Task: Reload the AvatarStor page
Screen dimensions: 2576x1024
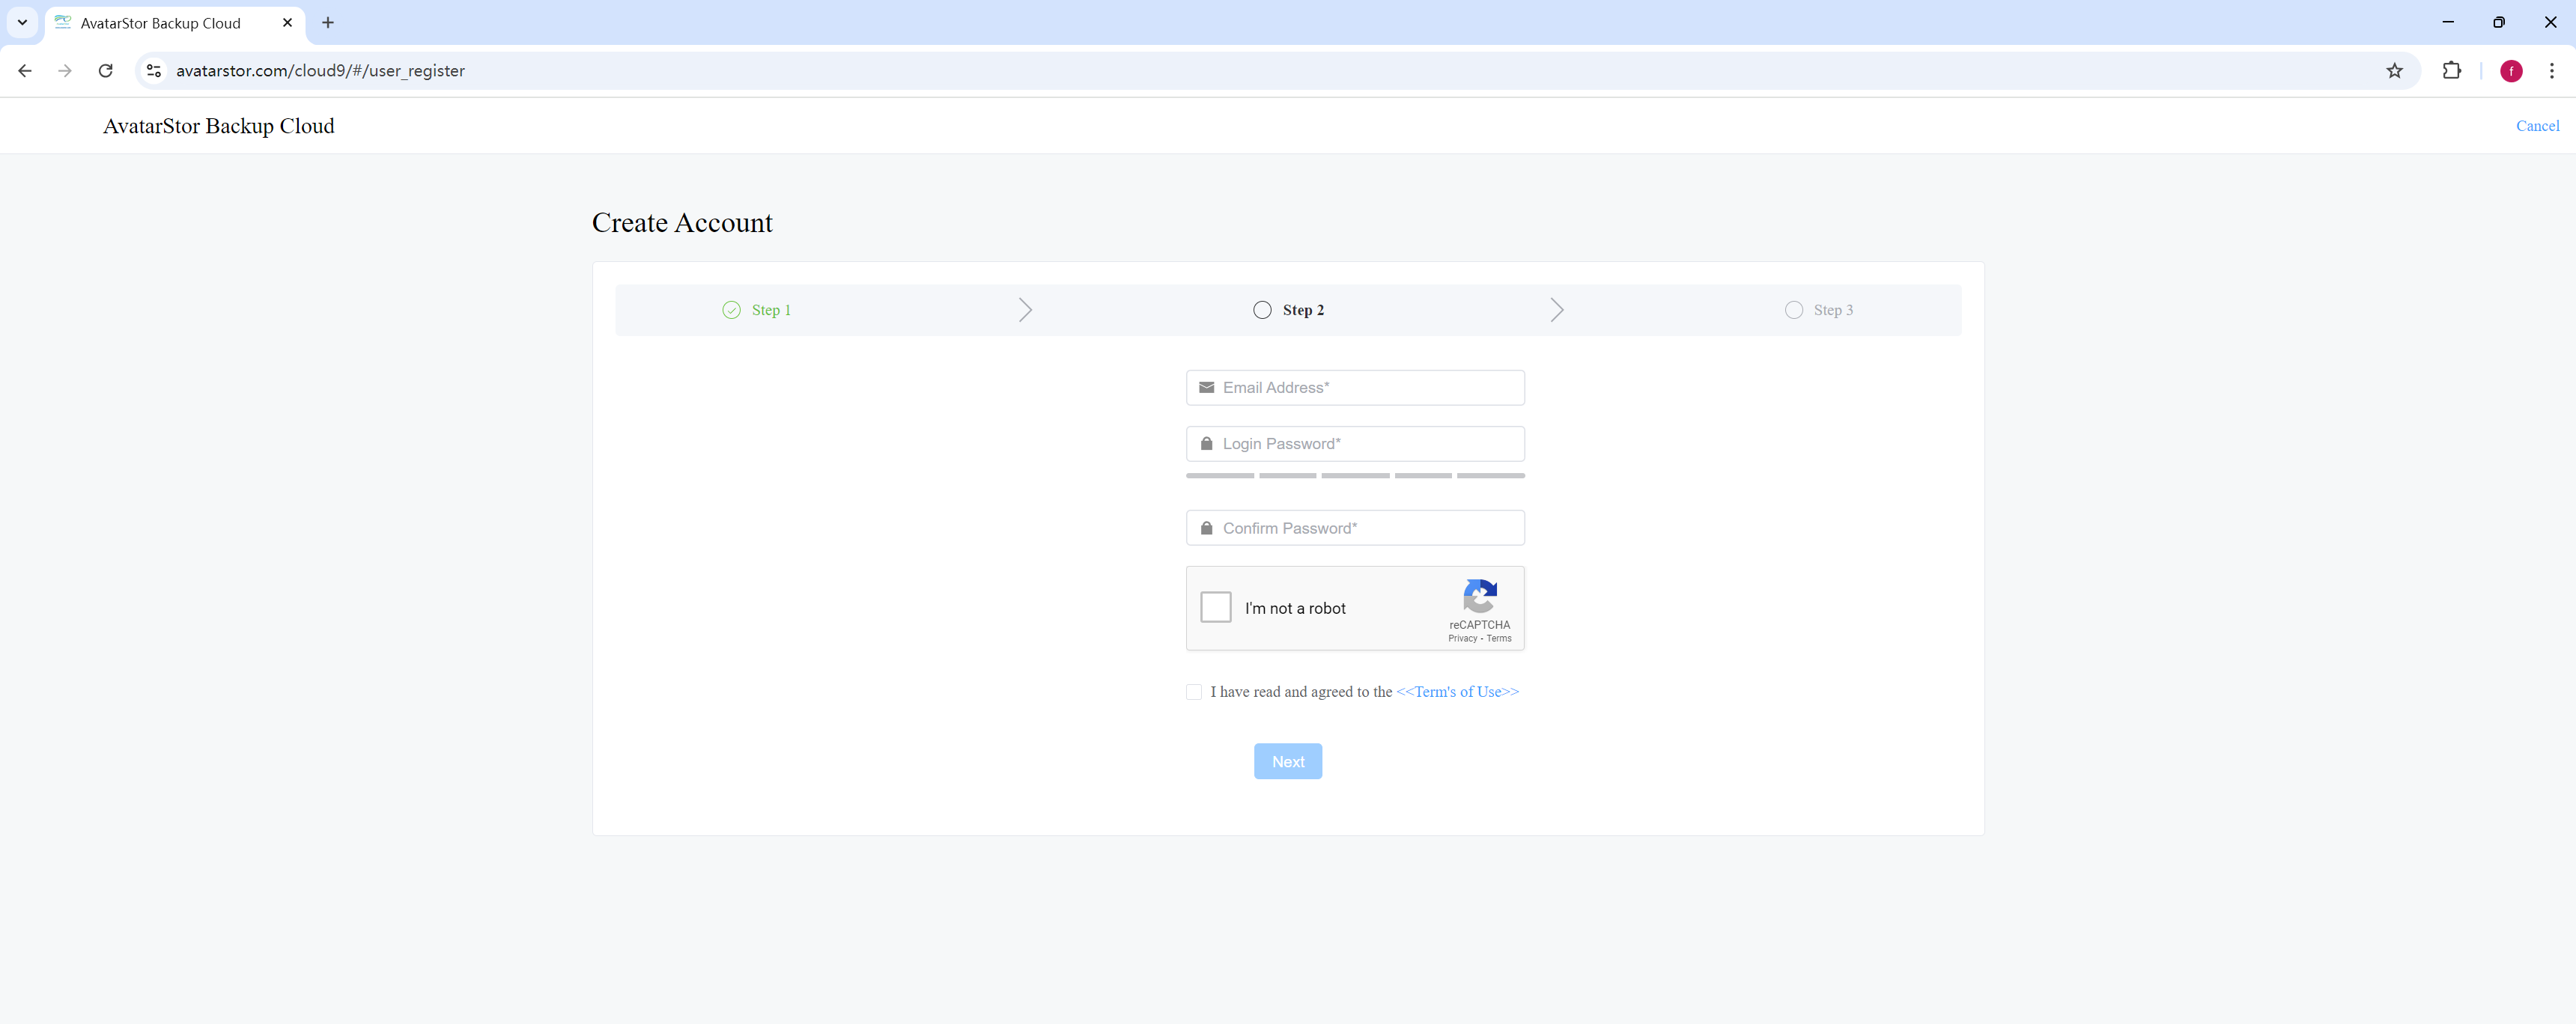Action: click(x=105, y=71)
